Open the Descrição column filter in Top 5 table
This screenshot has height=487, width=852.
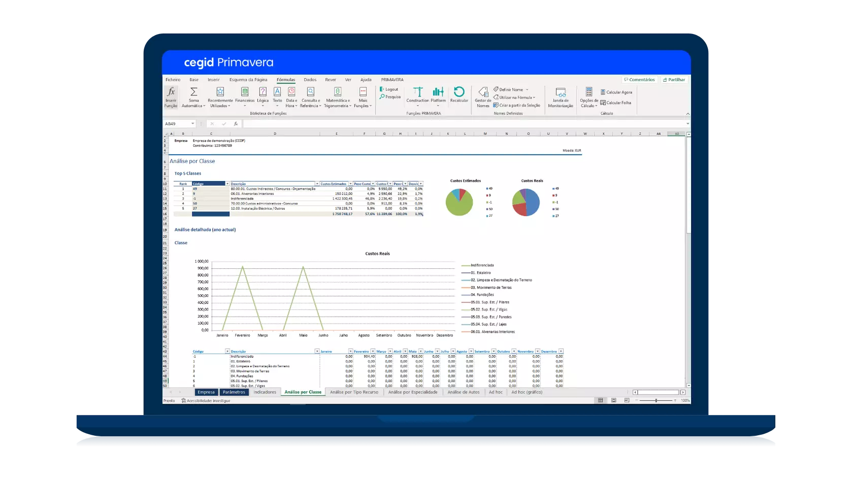pyautogui.click(x=317, y=184)
